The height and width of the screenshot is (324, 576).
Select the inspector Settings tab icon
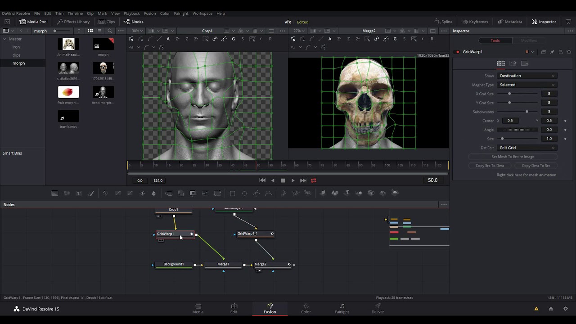click(x=525, y=63)
